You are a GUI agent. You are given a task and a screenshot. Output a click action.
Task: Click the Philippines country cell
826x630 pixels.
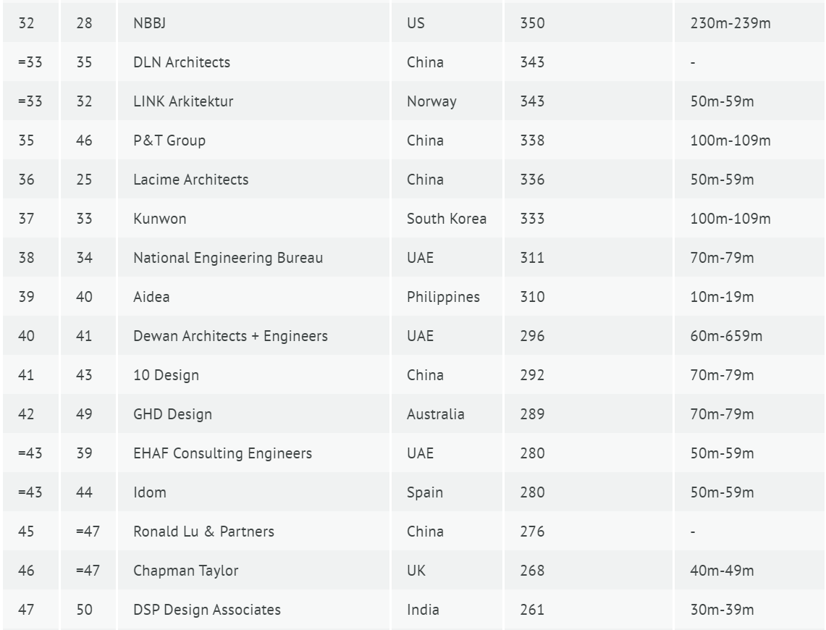pyautogui.click(x=443, y=297)
